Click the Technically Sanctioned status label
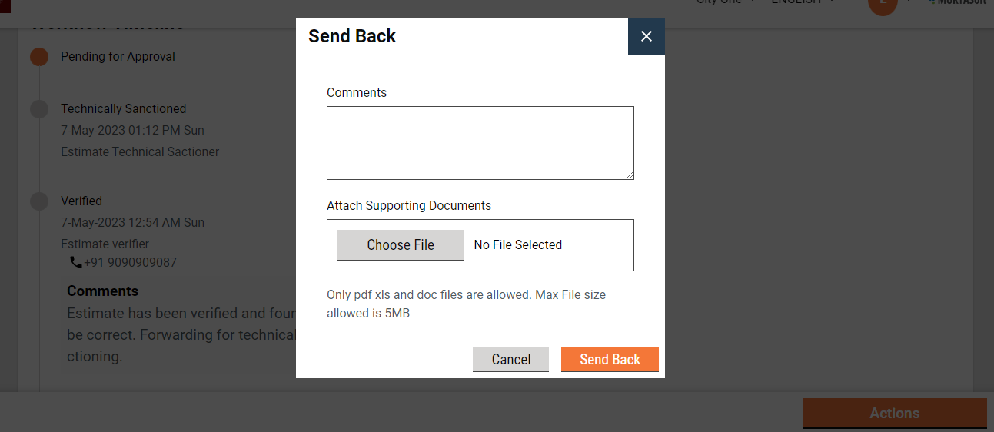 click(x=124, y=109)
